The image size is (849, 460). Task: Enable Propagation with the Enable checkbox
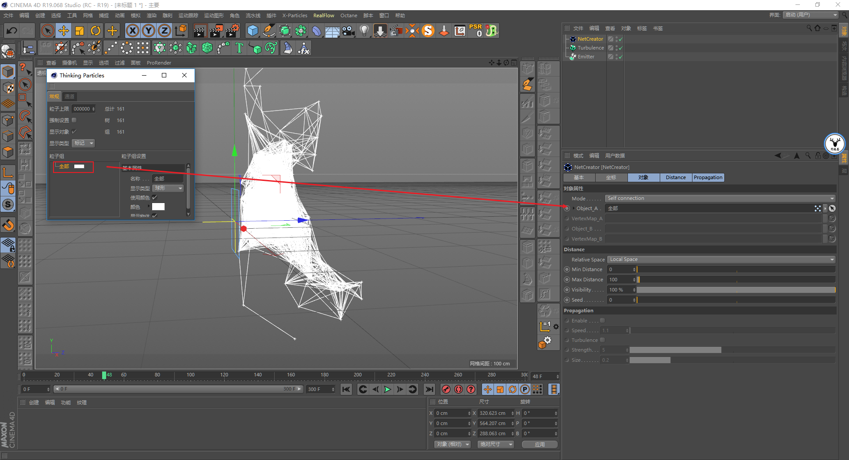pos(602,320)
